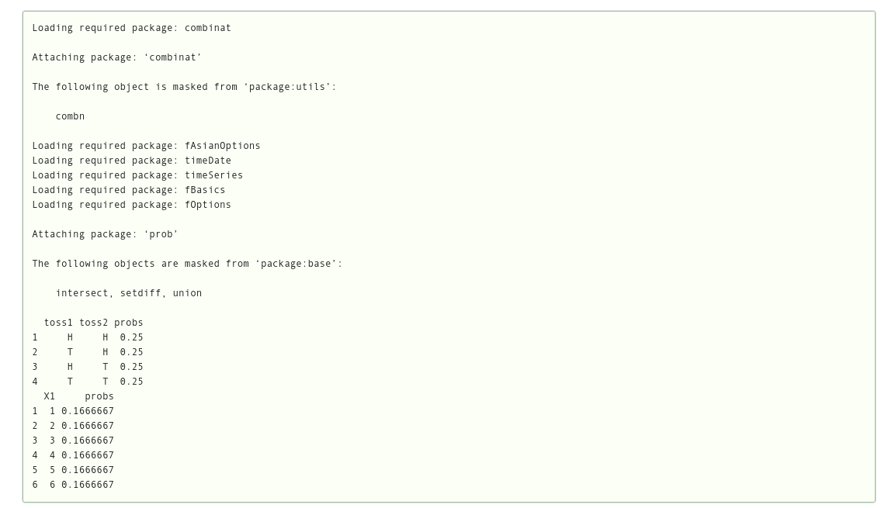Click the timeDate loading line
The width and height of the screenshot is (888, 508).
point(131,161)
